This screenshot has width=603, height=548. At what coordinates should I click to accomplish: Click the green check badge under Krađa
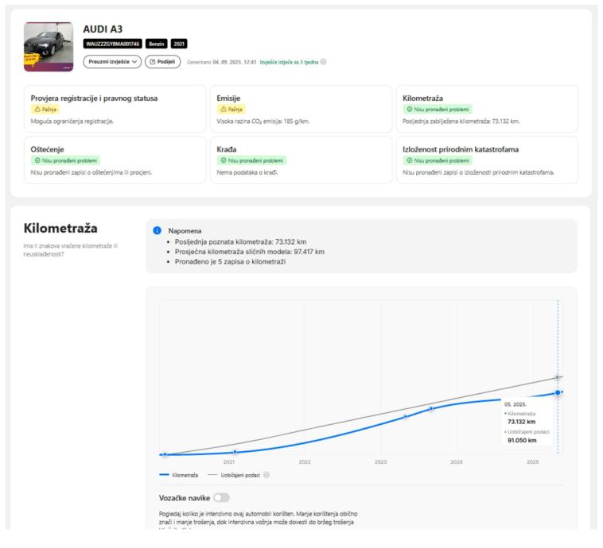pos(251,160)
